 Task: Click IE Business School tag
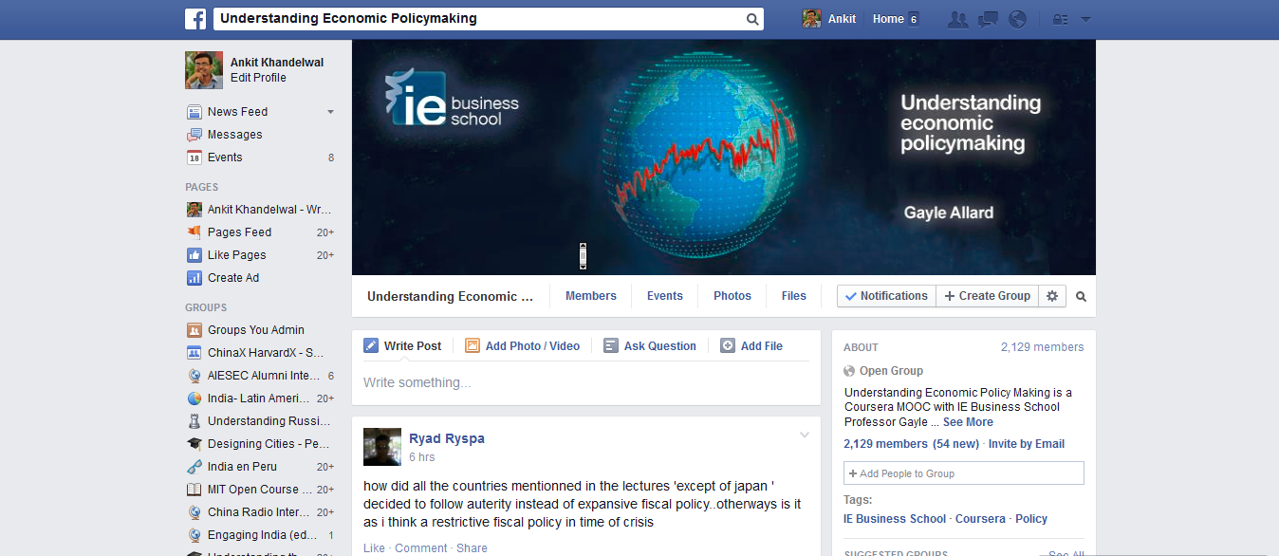[x=895, y=519]
